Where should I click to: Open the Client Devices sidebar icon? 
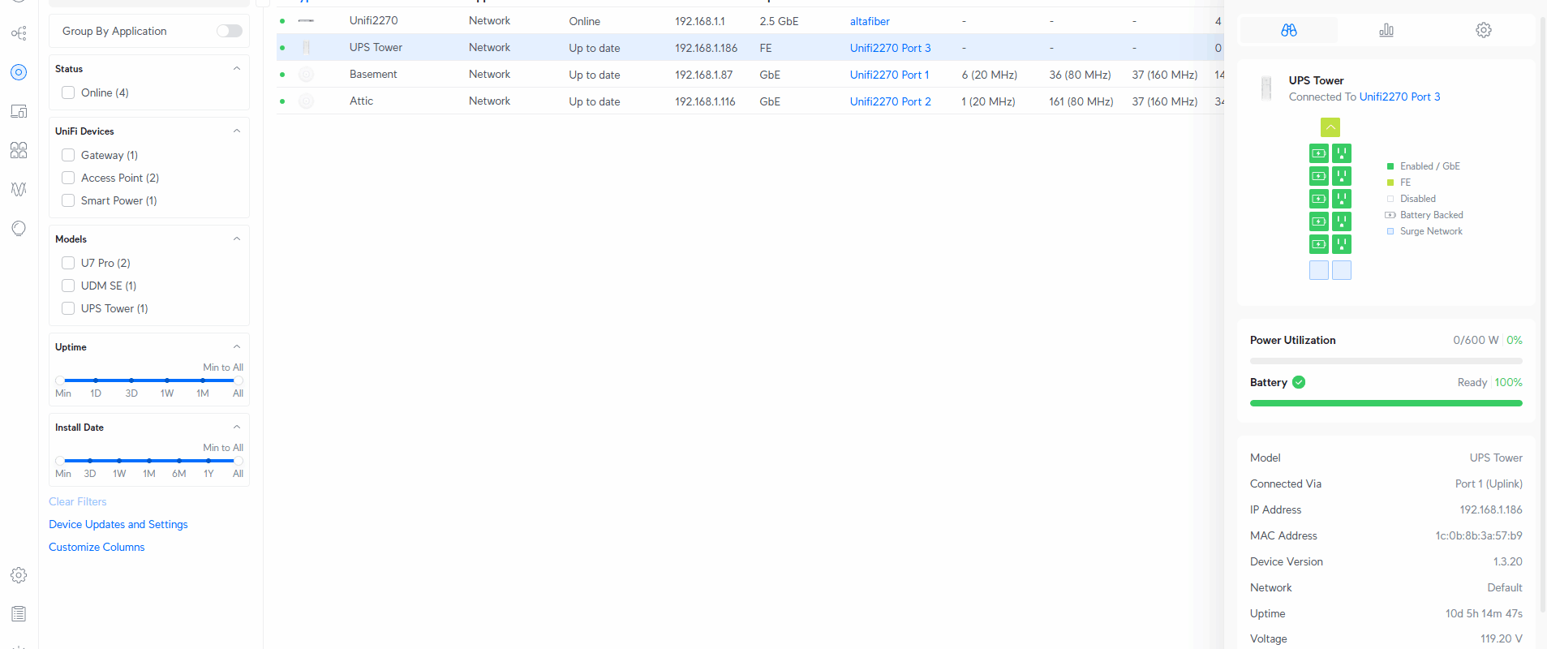tap(19, 111)
